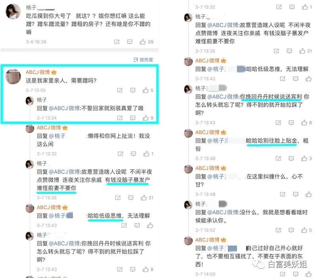Open the top commenter 桃子 avatar

[x=13, y=11]
